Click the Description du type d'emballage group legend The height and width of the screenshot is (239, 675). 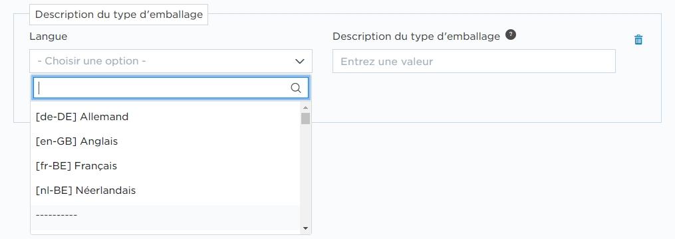pyautogui.click(x=119, y=15)
